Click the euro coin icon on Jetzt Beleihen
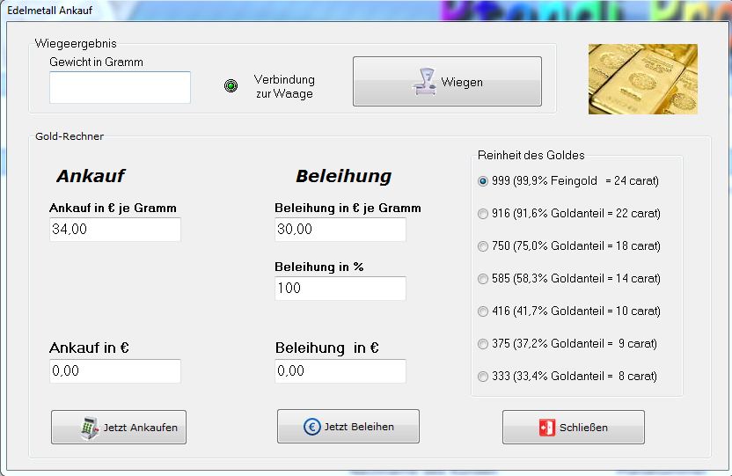 click(311, 427)
